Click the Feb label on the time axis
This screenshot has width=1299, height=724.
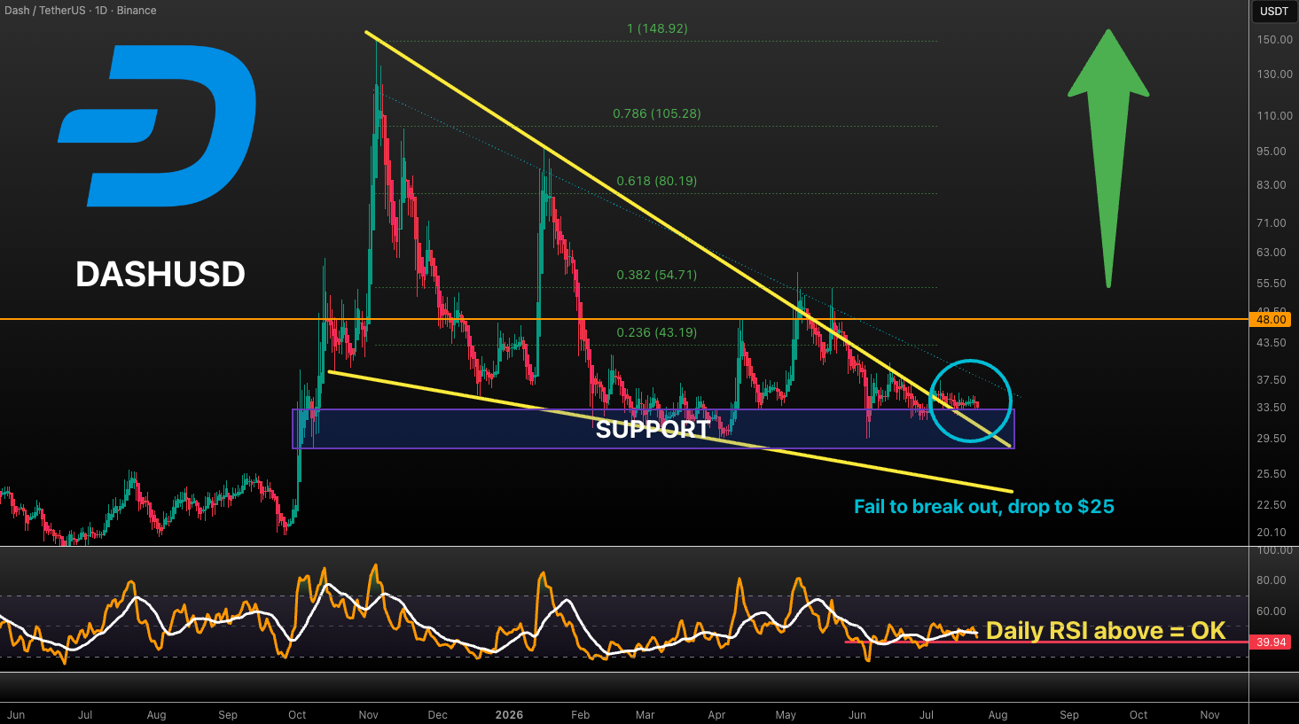(x=580, y=715)
